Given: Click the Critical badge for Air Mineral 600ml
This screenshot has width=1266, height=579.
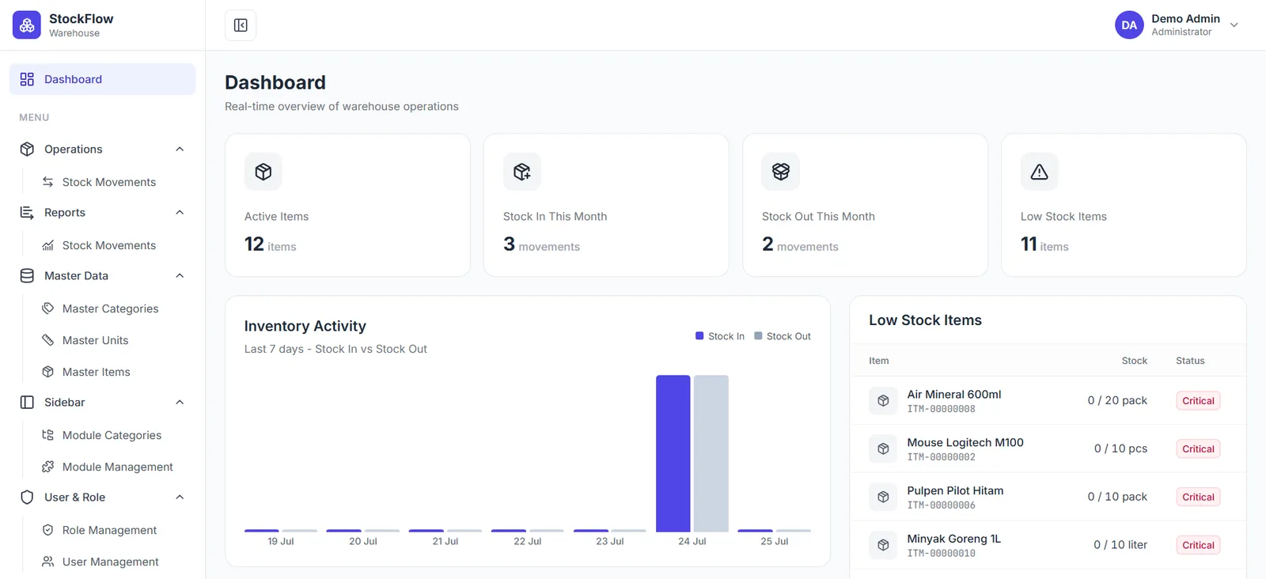Looking at the screenshot, I should click(x=1198, y=401).
